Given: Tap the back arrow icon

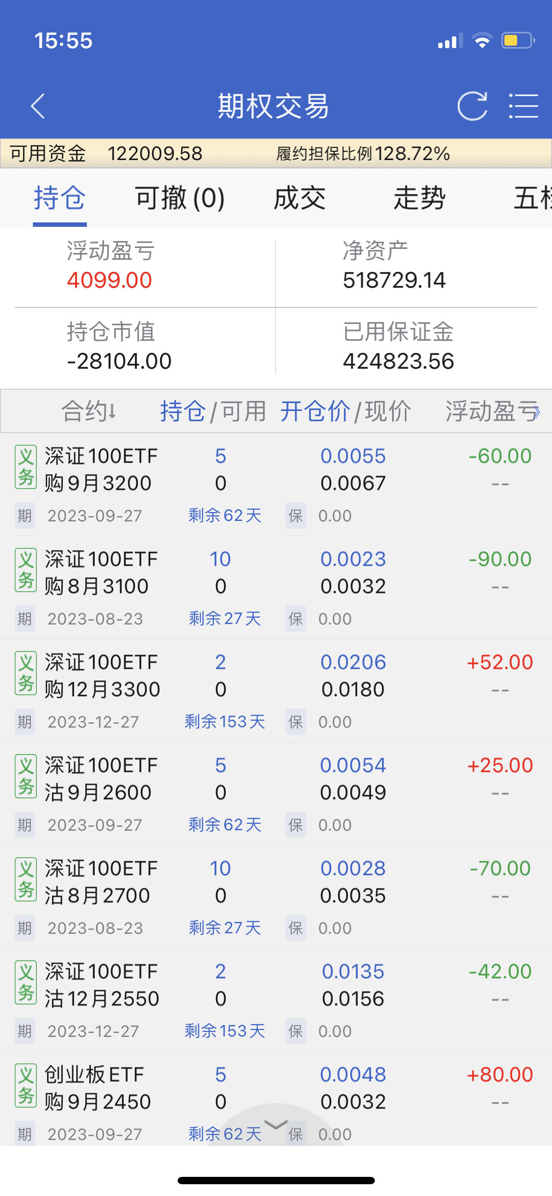Looking at the screenshot, I should [38, 106].
